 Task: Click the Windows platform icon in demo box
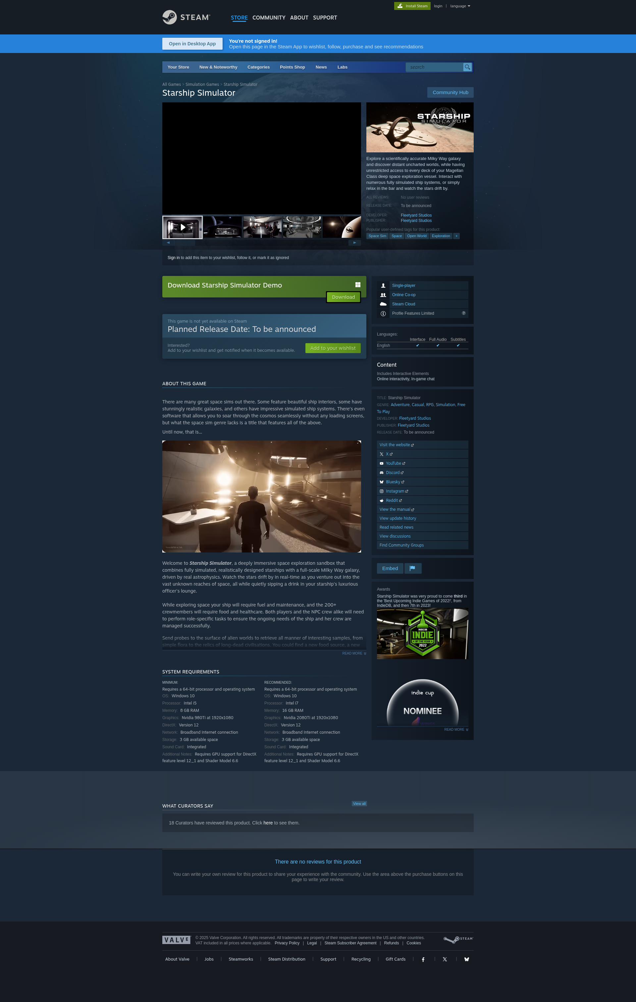coord(357,285)
